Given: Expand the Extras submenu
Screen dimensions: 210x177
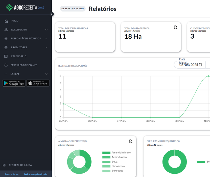Looking at the screenshot, I should 46,74.
